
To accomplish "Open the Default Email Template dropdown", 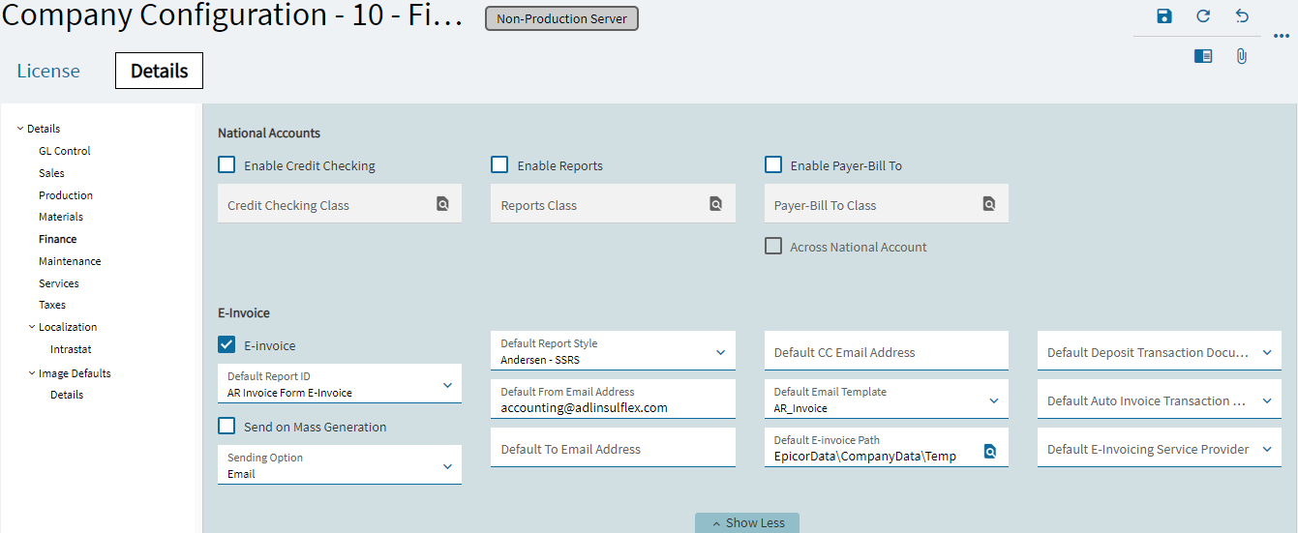I will pyautogui.click(x=994, y=400).
